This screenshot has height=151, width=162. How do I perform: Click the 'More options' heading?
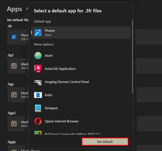point(44,45)
